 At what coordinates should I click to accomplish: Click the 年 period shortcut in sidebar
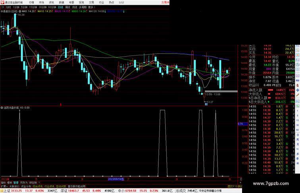point(298,163)
